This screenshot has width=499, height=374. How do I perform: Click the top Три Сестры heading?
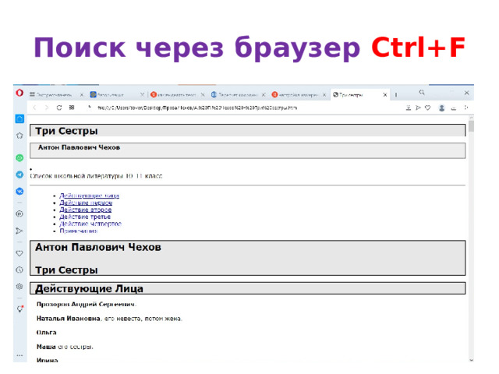coord(66,131)
